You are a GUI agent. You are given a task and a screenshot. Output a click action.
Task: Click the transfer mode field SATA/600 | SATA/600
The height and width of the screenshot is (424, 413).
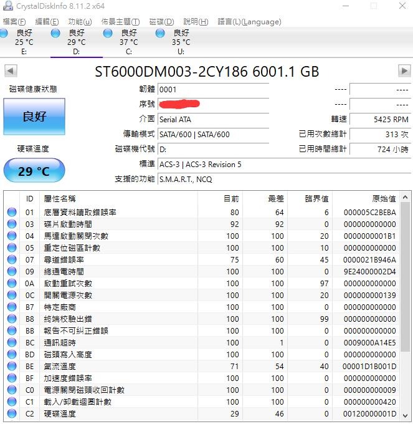213,135
